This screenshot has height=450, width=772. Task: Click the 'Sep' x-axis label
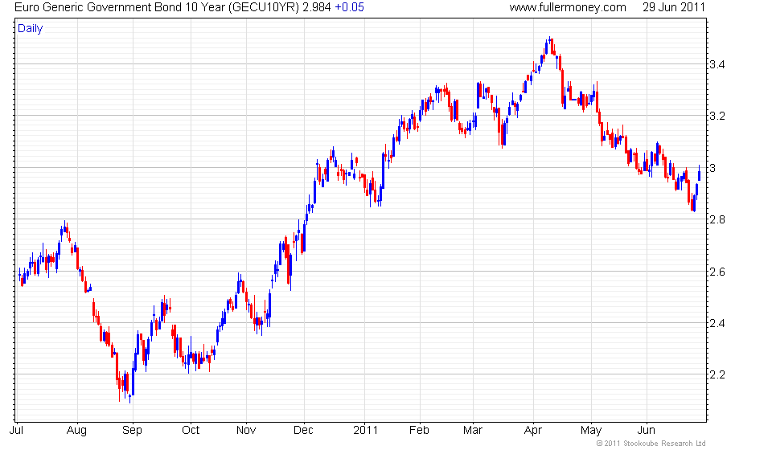132,431
